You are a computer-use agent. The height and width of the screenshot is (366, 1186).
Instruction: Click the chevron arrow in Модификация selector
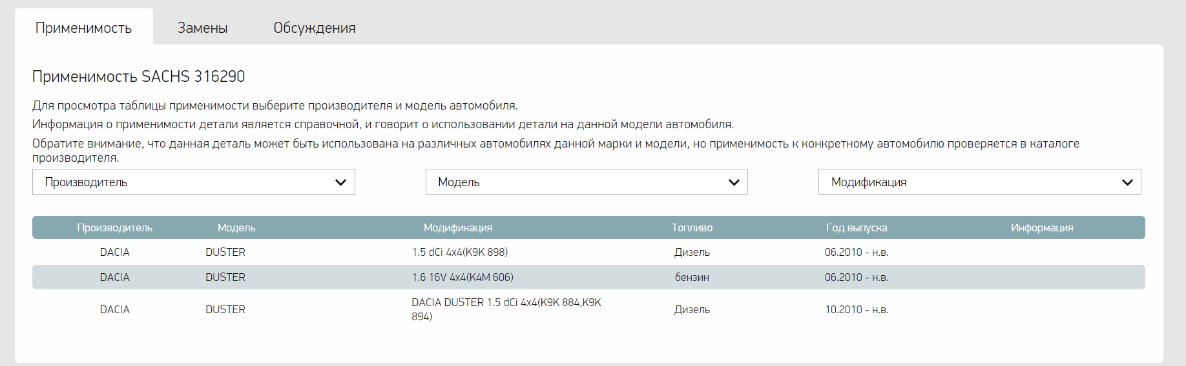(x=1127, y=182)
